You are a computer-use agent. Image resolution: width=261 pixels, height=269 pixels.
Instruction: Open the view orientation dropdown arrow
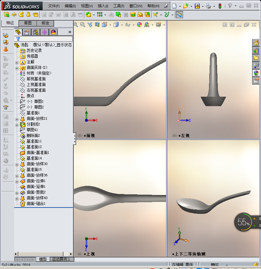click(110, 25)
